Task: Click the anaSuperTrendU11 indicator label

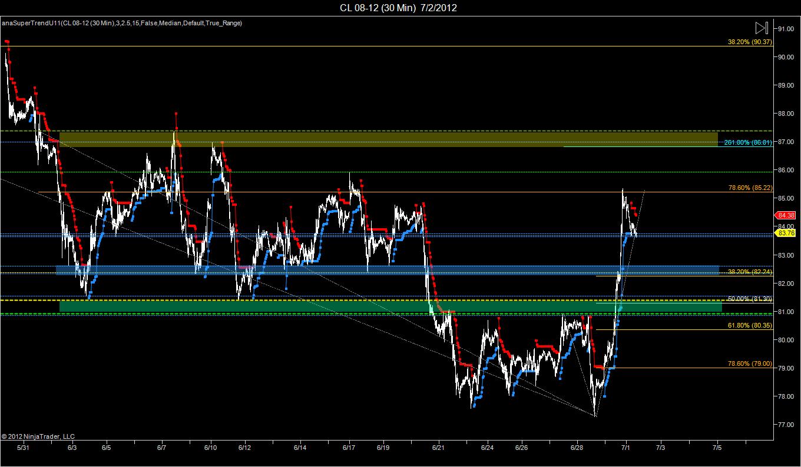Action: tap(122, 23)
